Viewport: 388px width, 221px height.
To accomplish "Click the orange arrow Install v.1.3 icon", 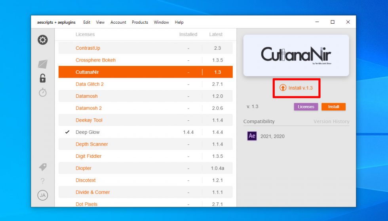I will tap(283, 88).
